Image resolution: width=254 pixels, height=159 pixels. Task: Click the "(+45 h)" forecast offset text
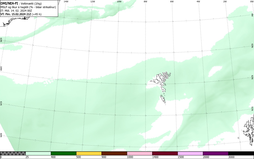(x=37, y=14)
